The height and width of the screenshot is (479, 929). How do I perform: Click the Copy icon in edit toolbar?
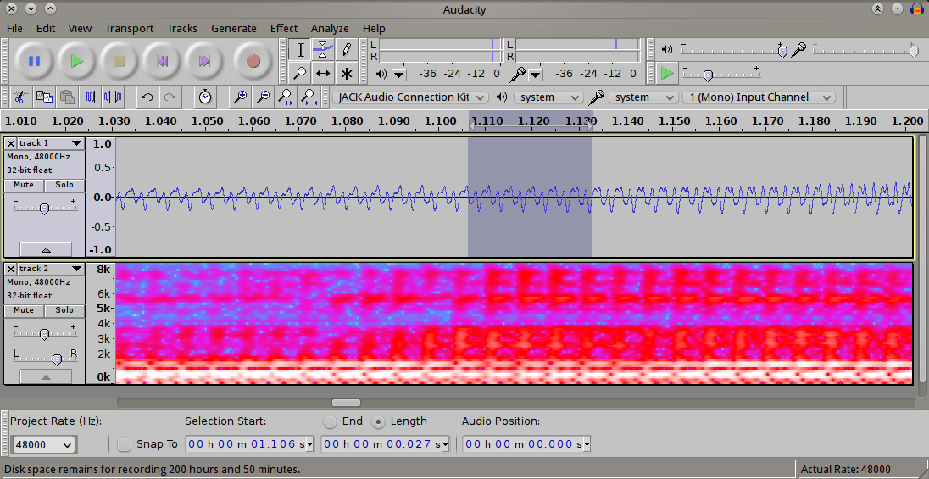(x=44, y=97)
